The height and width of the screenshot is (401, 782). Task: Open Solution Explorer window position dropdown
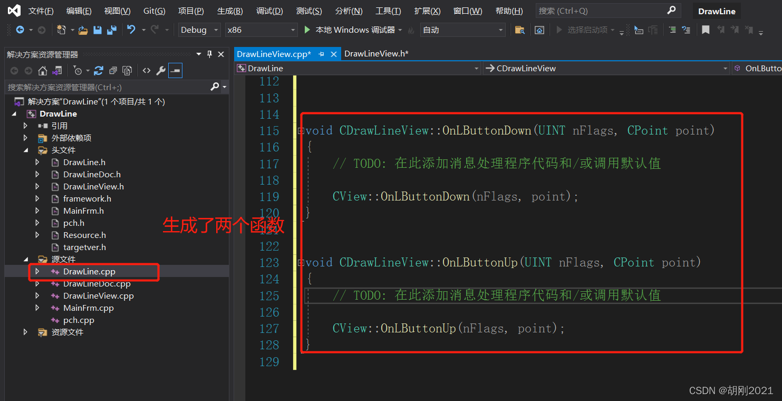point(199,54)
